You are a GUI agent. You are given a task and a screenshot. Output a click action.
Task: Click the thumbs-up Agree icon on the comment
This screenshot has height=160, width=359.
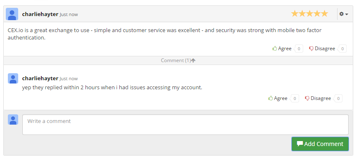pos(271,98)
